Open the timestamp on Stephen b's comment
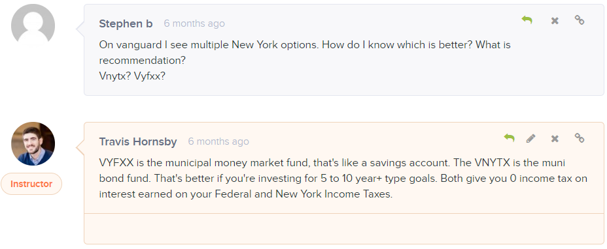This screenshot has width=607, height=249. (194, 23)
